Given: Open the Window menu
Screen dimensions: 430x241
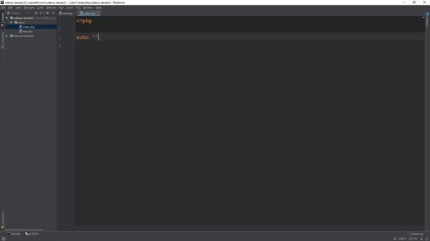Looking at the screenshot, I should (x=88, y=7).
